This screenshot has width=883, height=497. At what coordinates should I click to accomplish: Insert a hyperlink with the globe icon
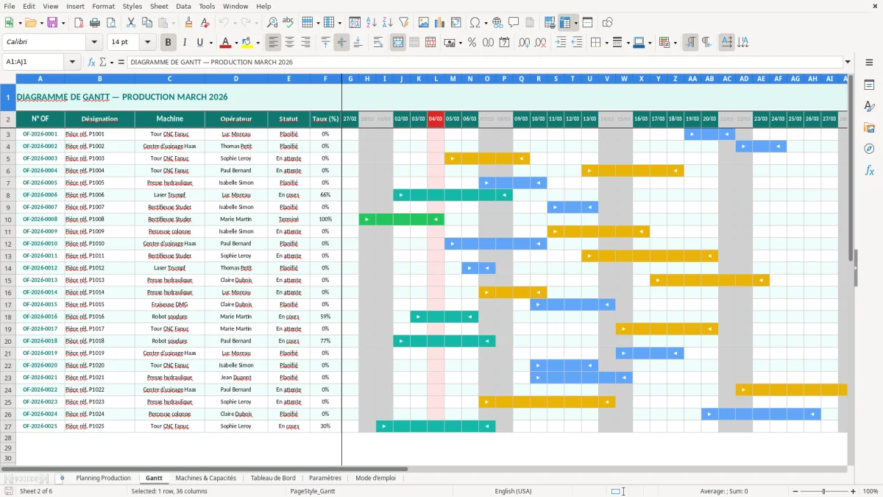point(497,23)
